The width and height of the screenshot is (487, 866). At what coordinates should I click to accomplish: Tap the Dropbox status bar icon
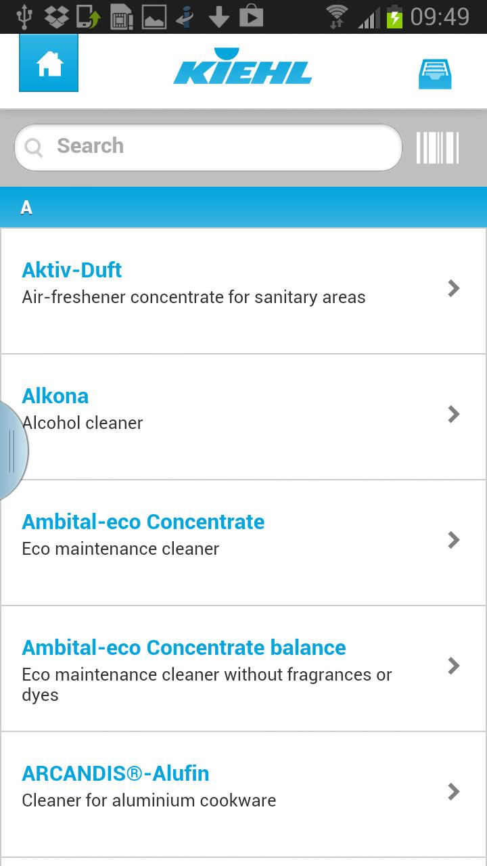coord(57,16)
